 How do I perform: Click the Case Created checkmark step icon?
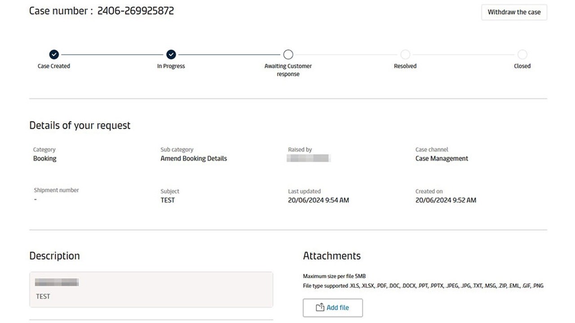click(54, 54)
